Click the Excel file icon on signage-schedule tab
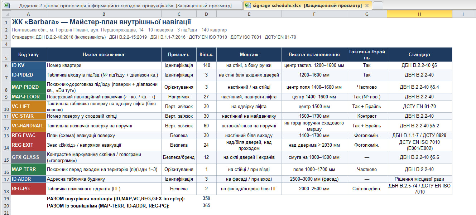 pyautogui.click(x=248, y=6)
